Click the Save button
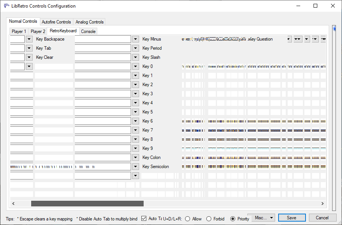This screenshot has width=342, height=225. (292, 217)
